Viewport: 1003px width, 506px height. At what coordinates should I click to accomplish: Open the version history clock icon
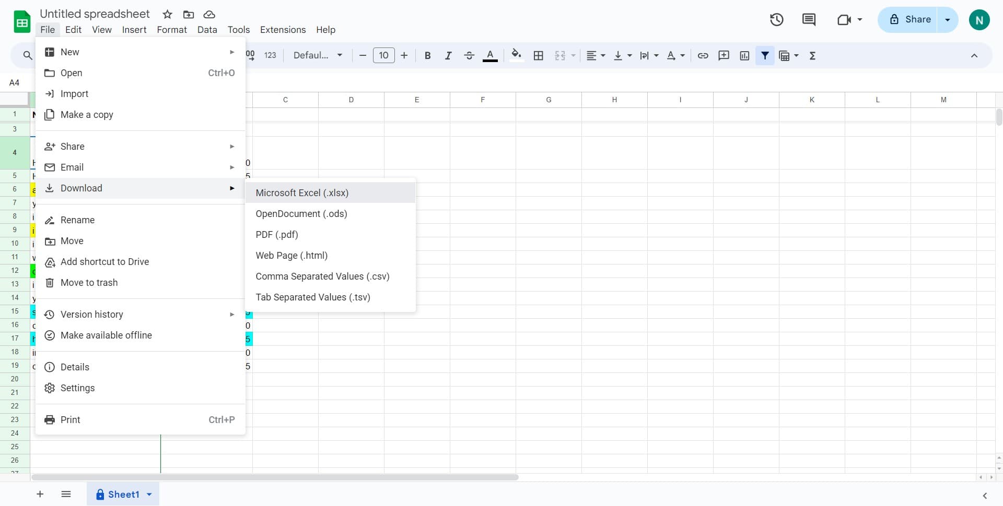pos(776,20)
